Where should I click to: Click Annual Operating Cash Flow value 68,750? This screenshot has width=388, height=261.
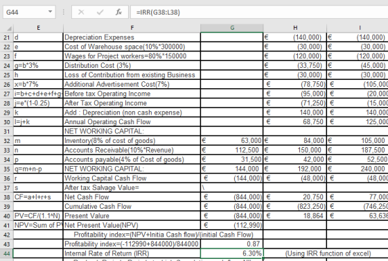295,122
